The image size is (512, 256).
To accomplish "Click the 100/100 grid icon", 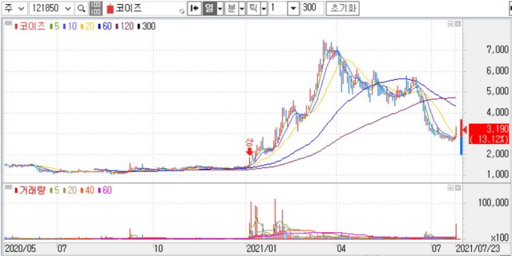I will [x=96, y=8].
